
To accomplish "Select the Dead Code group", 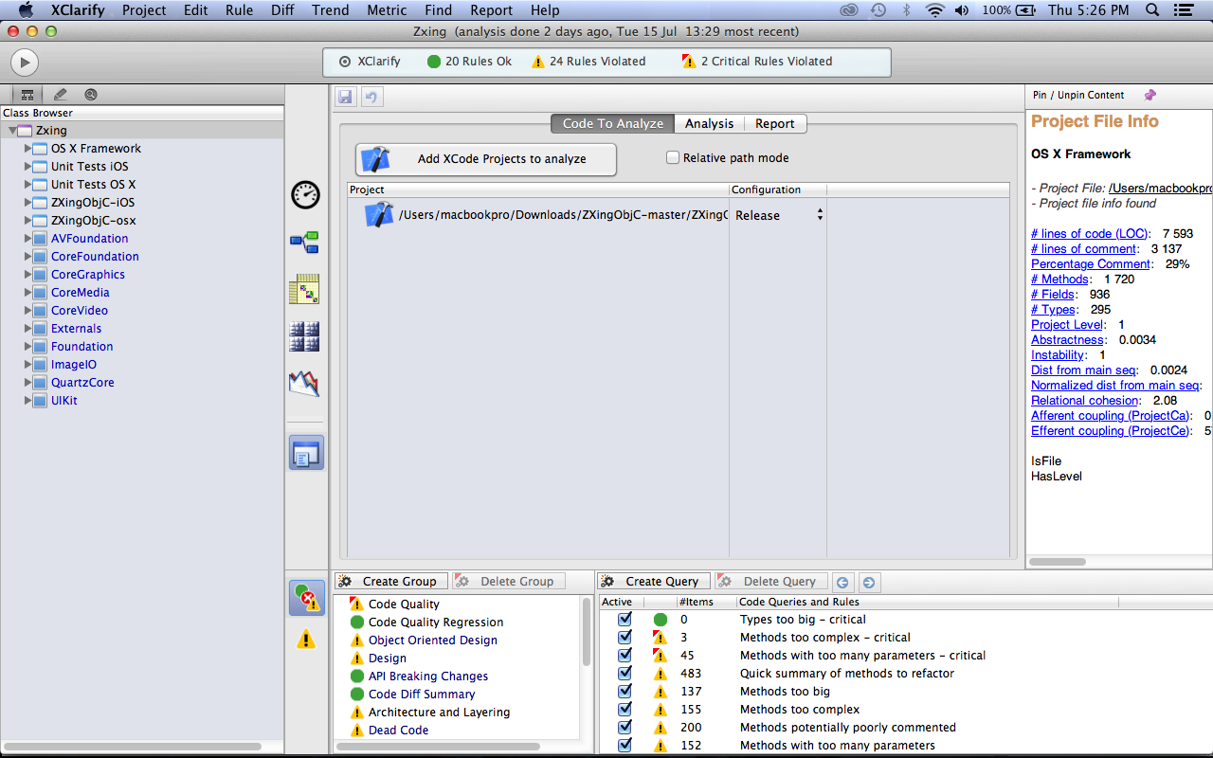I will click(398, 731).
